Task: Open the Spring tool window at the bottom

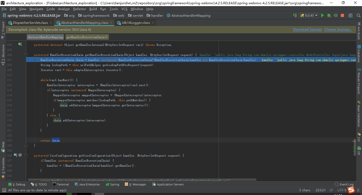Action: 112,184
